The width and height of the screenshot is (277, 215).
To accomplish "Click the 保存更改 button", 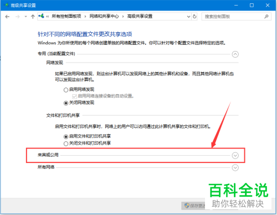I will pyautogui.click(x=196, y=206).
